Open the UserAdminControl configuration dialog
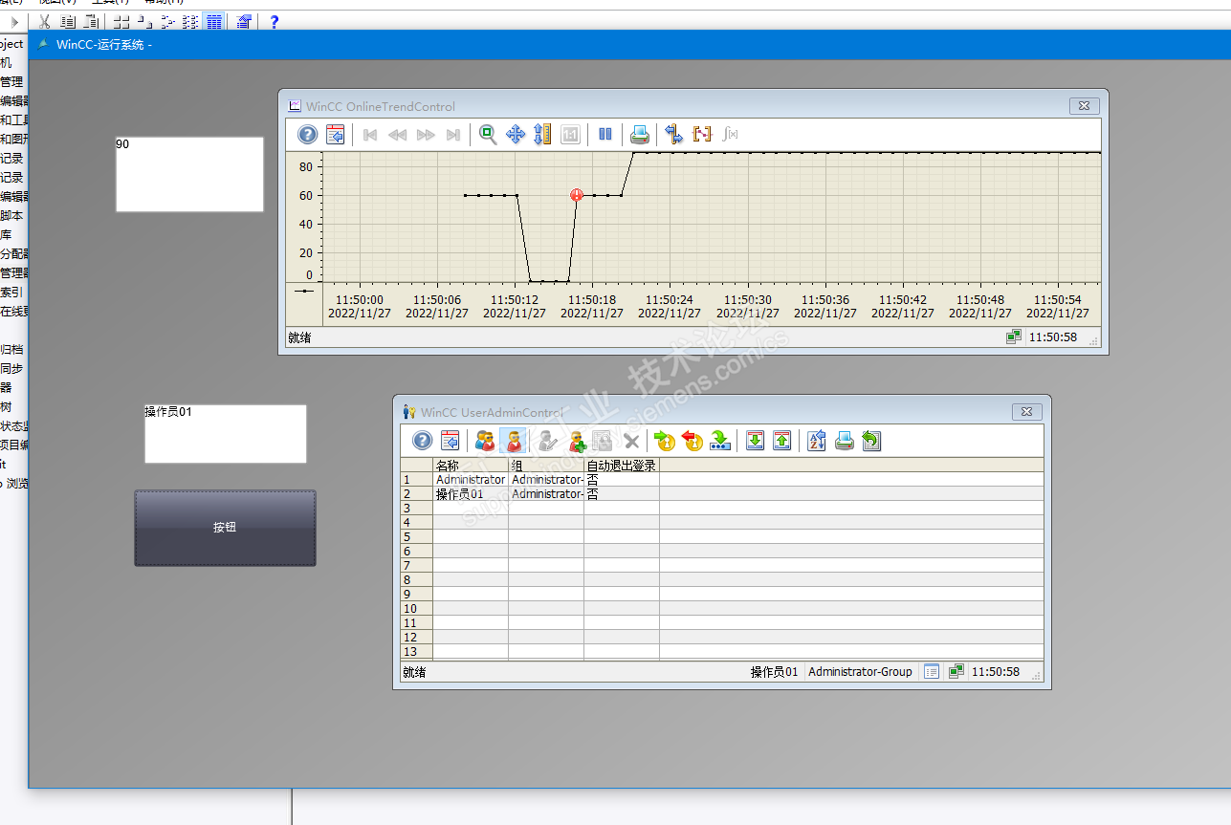 point(451,441)
